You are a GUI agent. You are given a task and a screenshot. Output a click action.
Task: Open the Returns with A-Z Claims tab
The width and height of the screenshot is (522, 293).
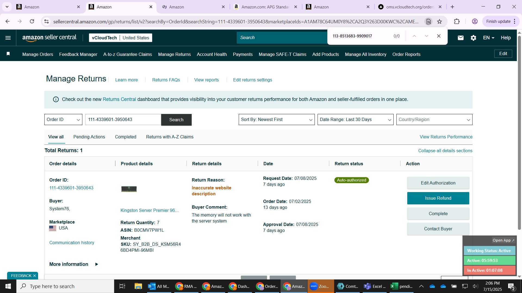pos(170,137)
